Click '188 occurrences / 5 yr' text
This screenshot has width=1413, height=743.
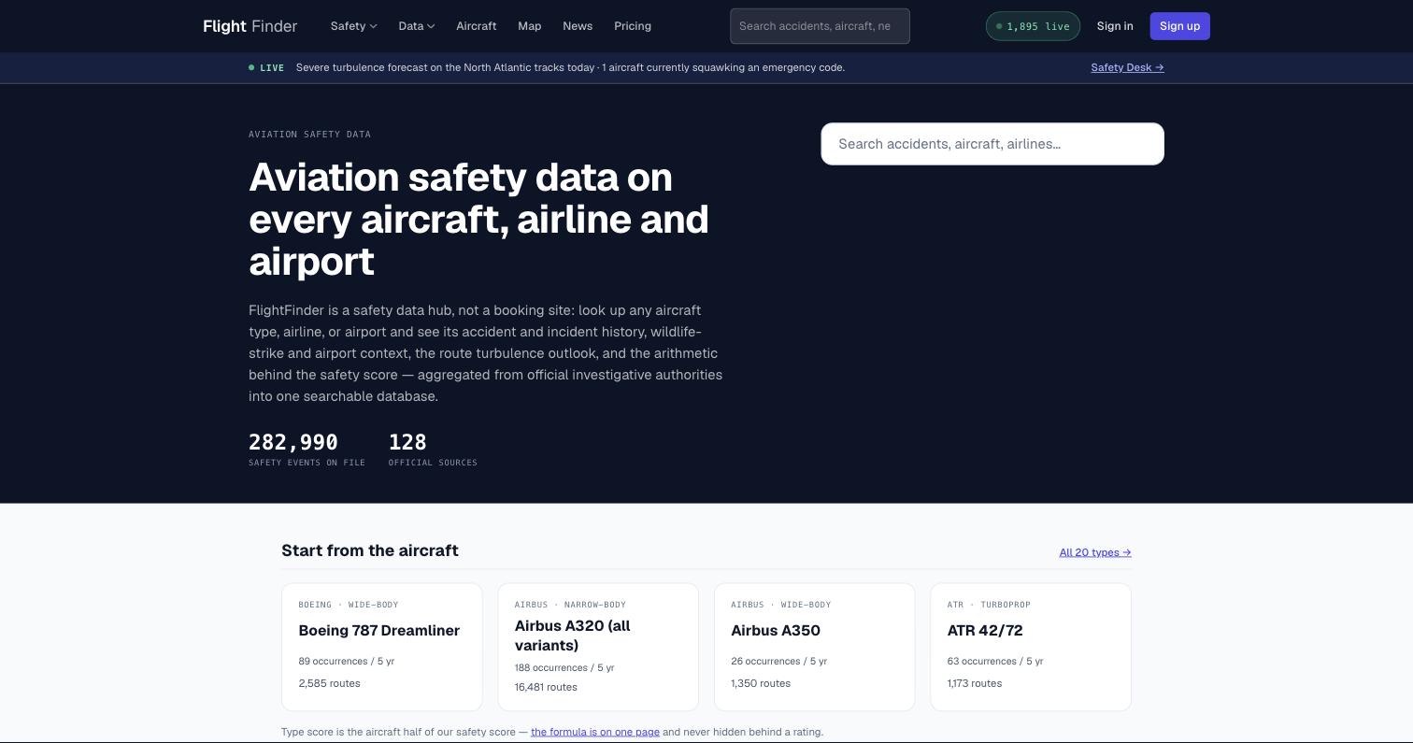(564, 667)
